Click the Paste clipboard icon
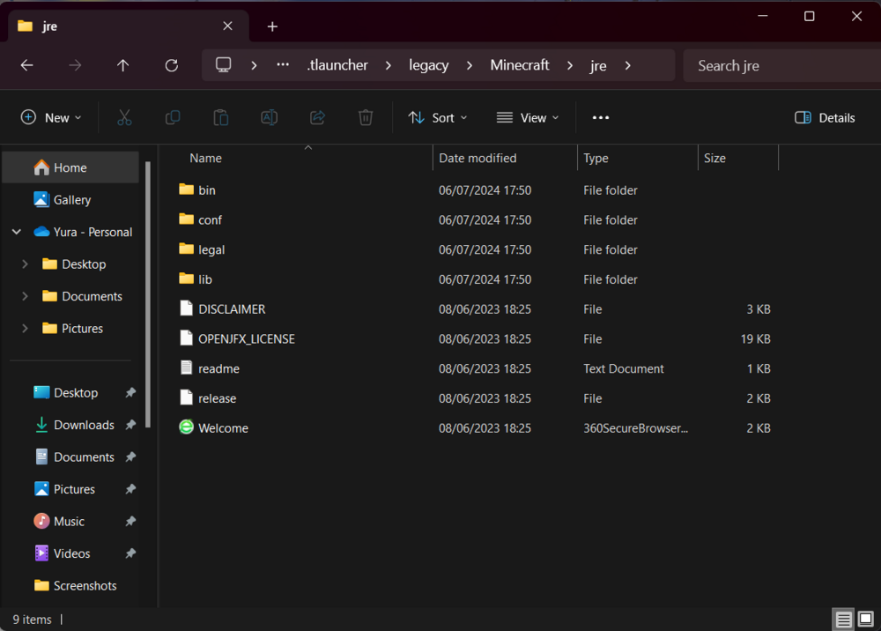Viewport: 881px width, 631px height. click(221, 117)
